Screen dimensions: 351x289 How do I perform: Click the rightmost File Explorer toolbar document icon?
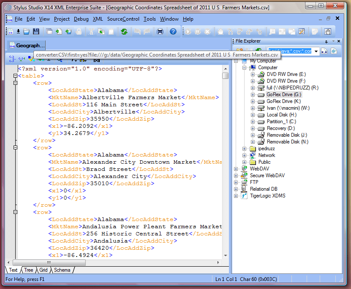[x=334, y=51]
